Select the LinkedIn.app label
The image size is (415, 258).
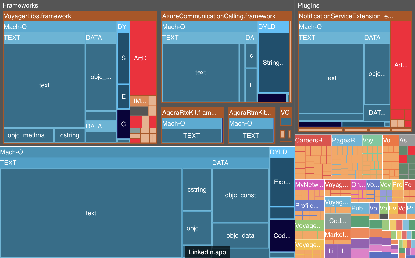coord(207,252)
